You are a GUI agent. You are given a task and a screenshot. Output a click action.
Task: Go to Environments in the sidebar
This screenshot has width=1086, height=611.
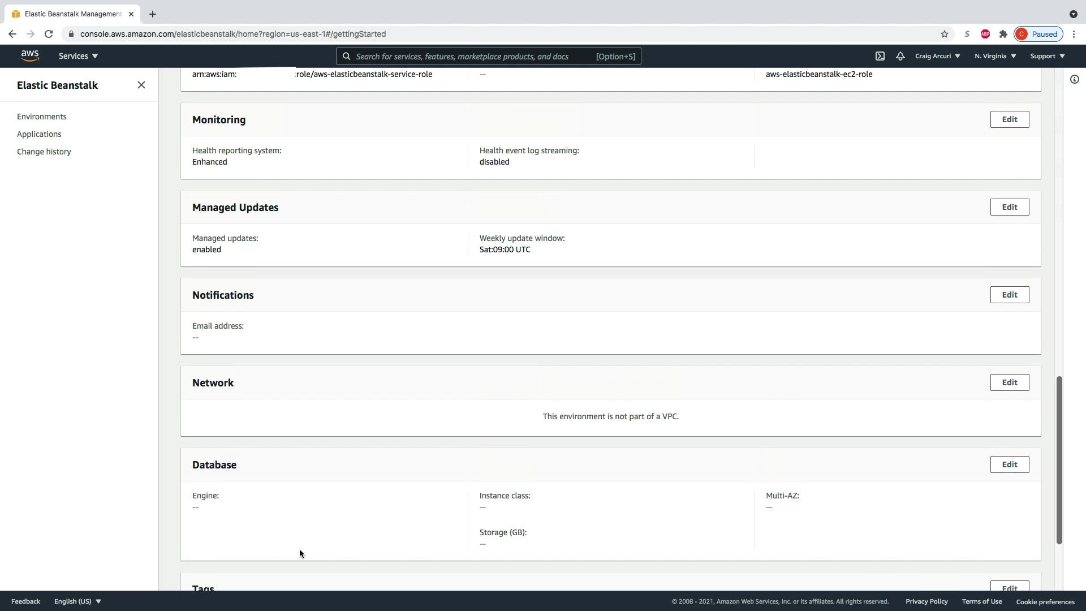click(x=42, y=117)
